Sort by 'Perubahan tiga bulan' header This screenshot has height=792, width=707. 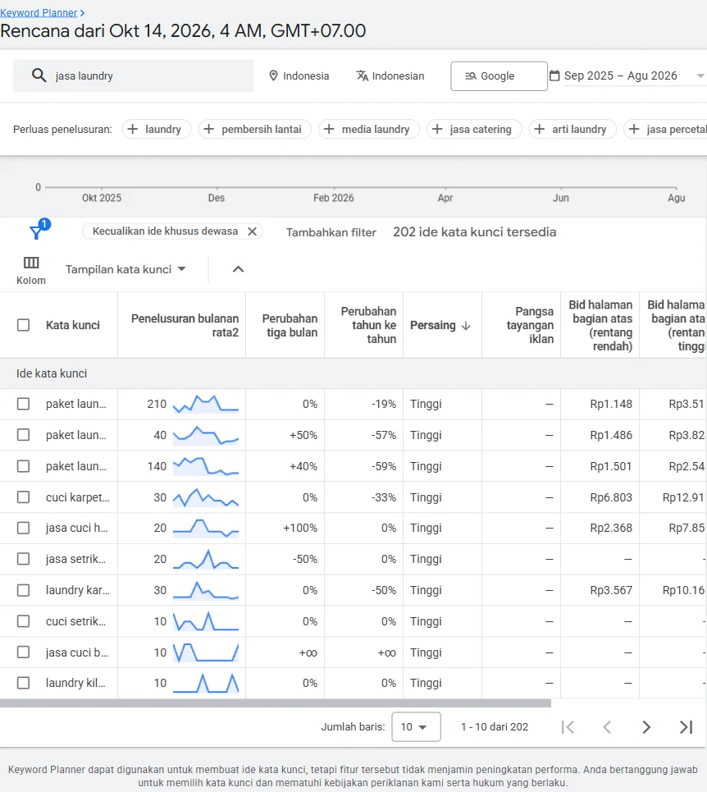[290, 325]
